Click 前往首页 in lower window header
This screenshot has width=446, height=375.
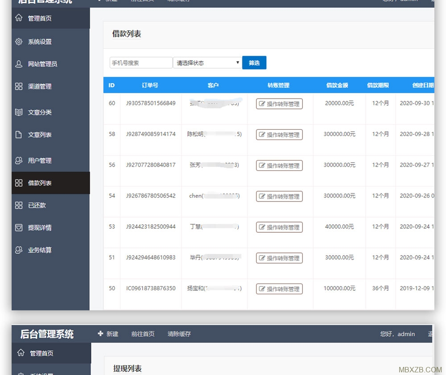coord(143,334)
